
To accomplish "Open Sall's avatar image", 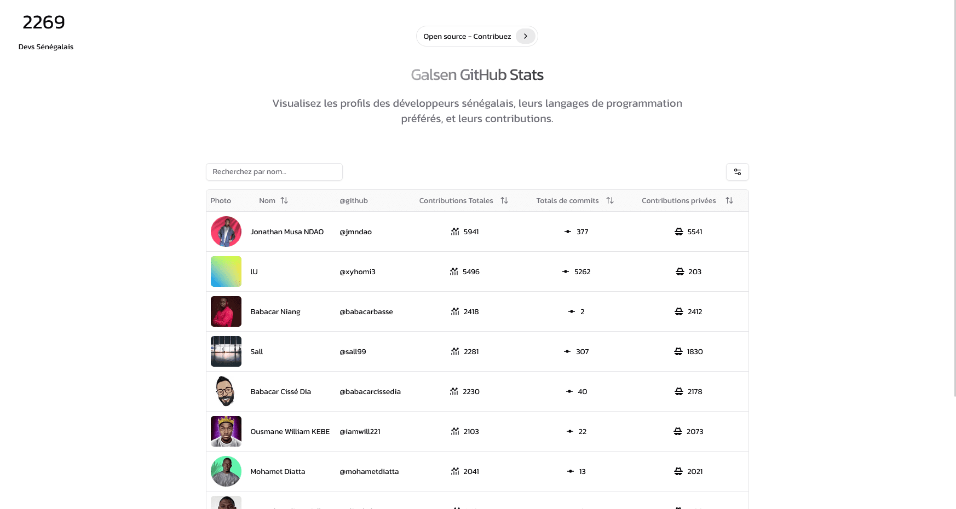I will click(x=226, y=351).
